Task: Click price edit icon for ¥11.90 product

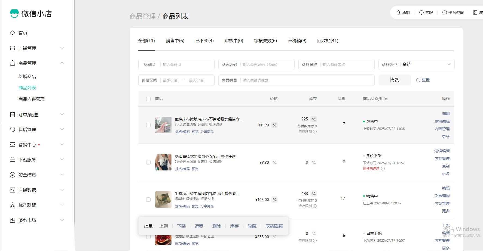Action: (x=274, y=125)
